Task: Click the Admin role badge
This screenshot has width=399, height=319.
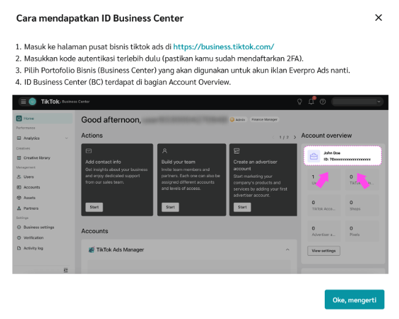Action: pos(238,119)
